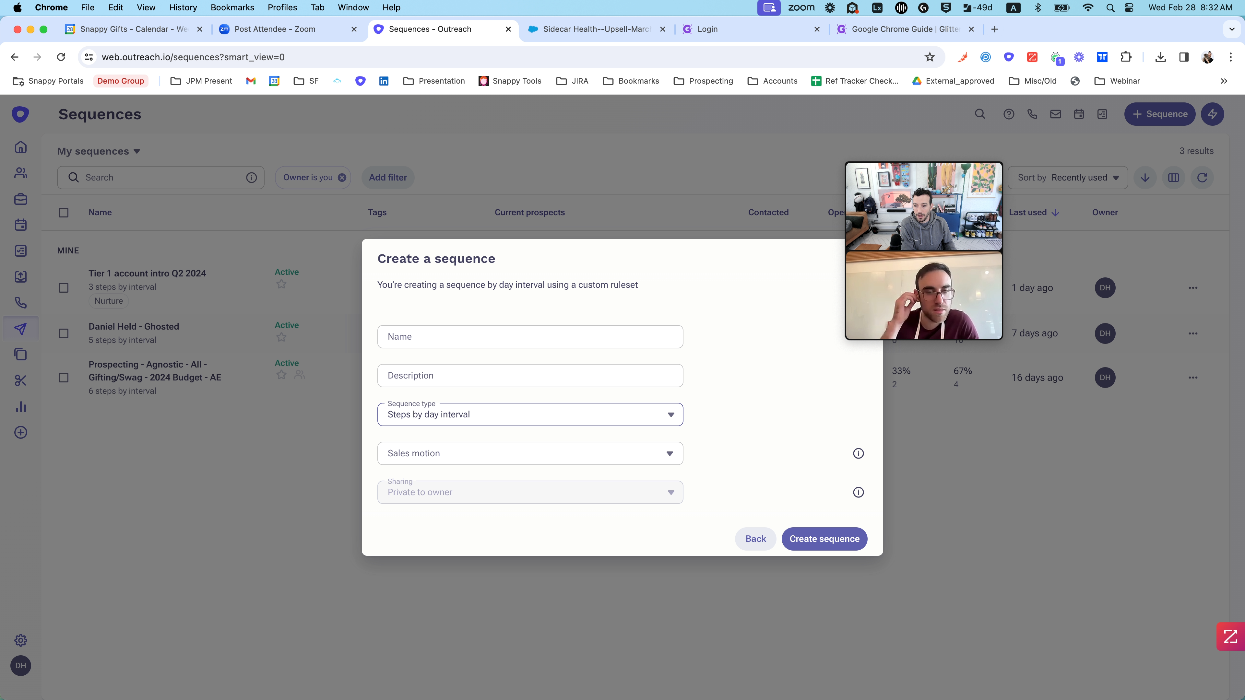Open Prospects page in sidebar
Image resolution: width=1245 pixels, height=700 pixels.
[20, 173]
